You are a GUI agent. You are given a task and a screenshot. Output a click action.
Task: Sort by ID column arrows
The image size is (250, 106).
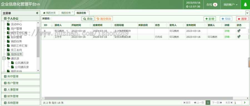52,25
